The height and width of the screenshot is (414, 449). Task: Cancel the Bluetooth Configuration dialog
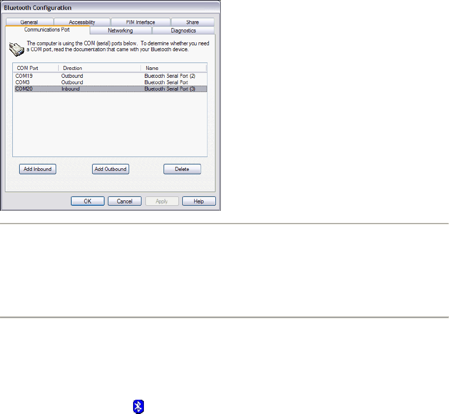(125, 201)
